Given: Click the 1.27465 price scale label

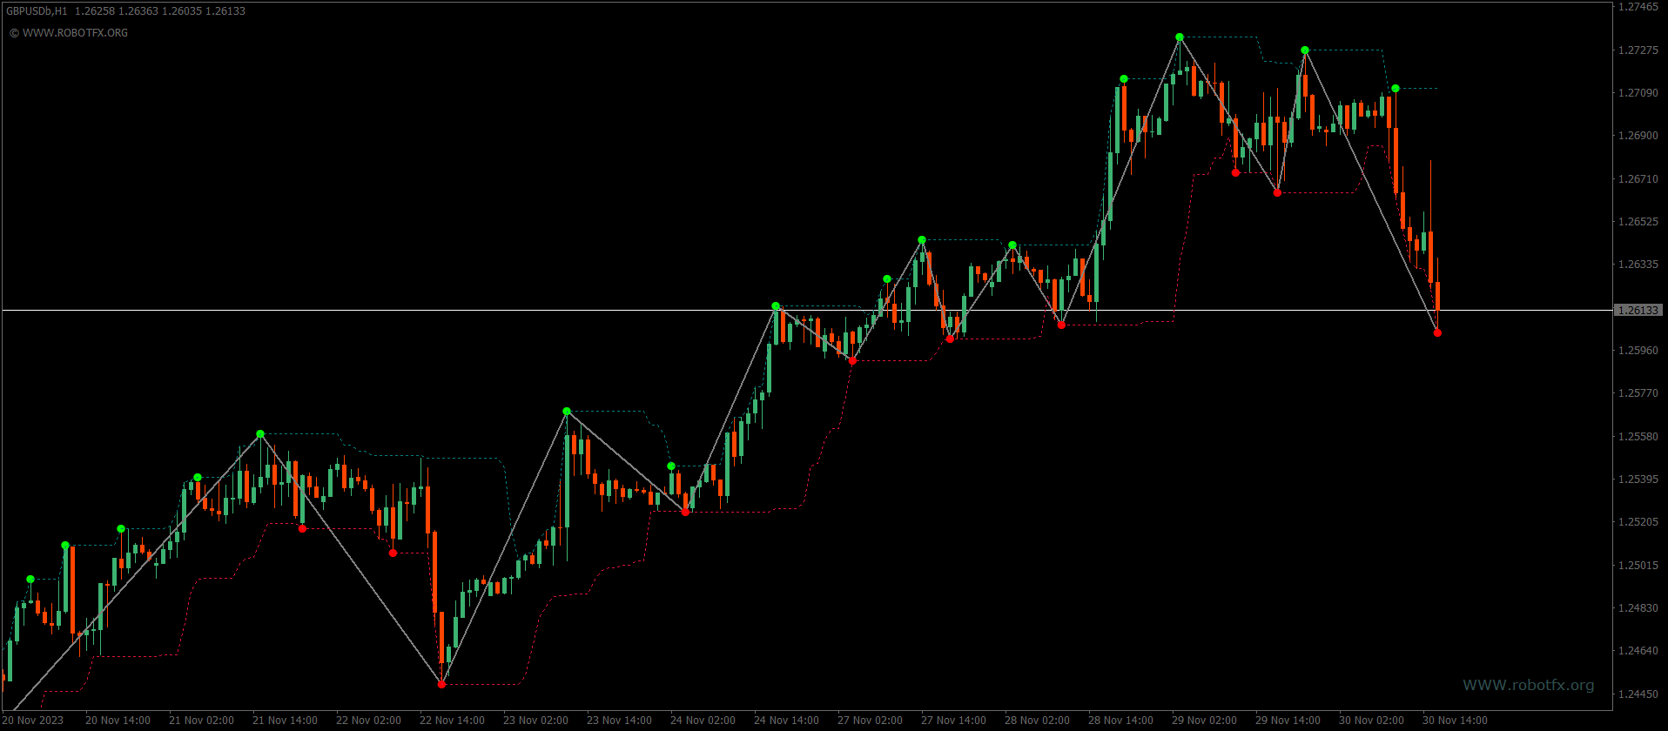Looking at the screenshot, I should [1638, 7].
